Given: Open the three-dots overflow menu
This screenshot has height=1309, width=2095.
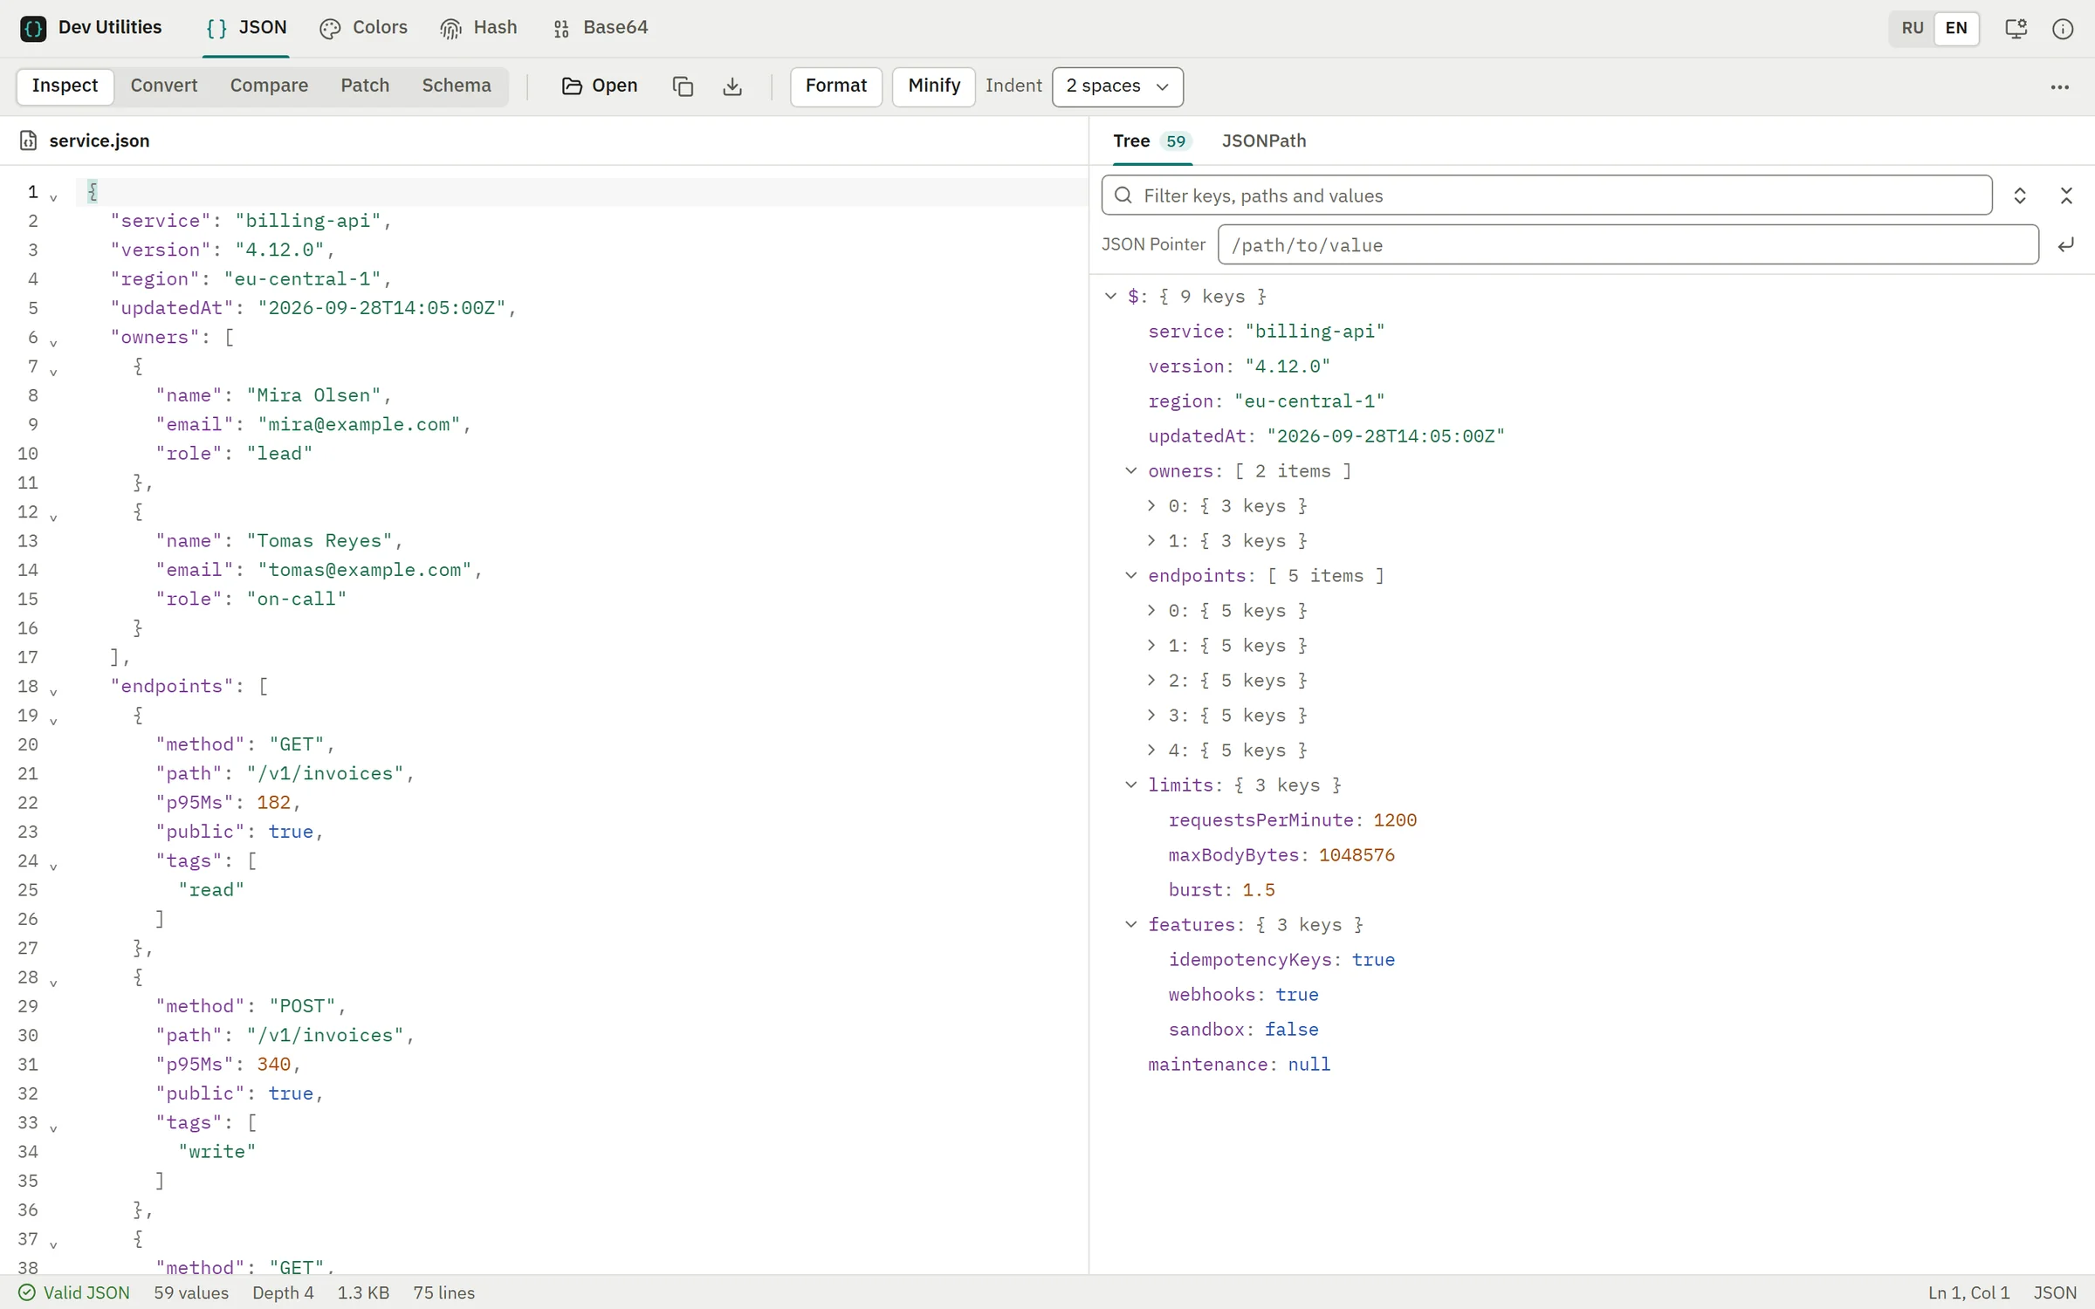Looking at the screenshot, I should tap(2060, 86).
